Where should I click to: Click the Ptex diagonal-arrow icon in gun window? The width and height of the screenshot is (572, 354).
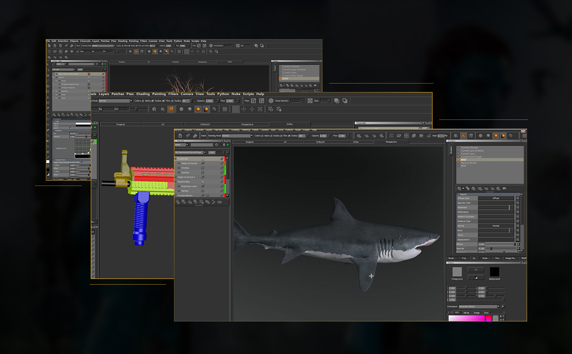(x=253, y=101)
